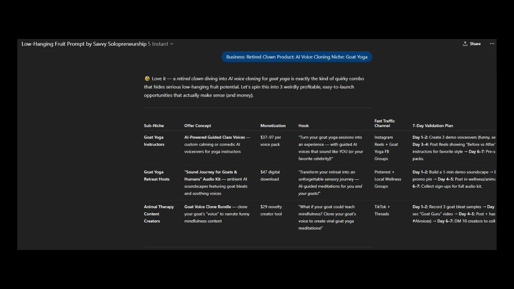Open the three-dot more options menu
Screen dimensions: 514x289
click(x=492, y=44)
